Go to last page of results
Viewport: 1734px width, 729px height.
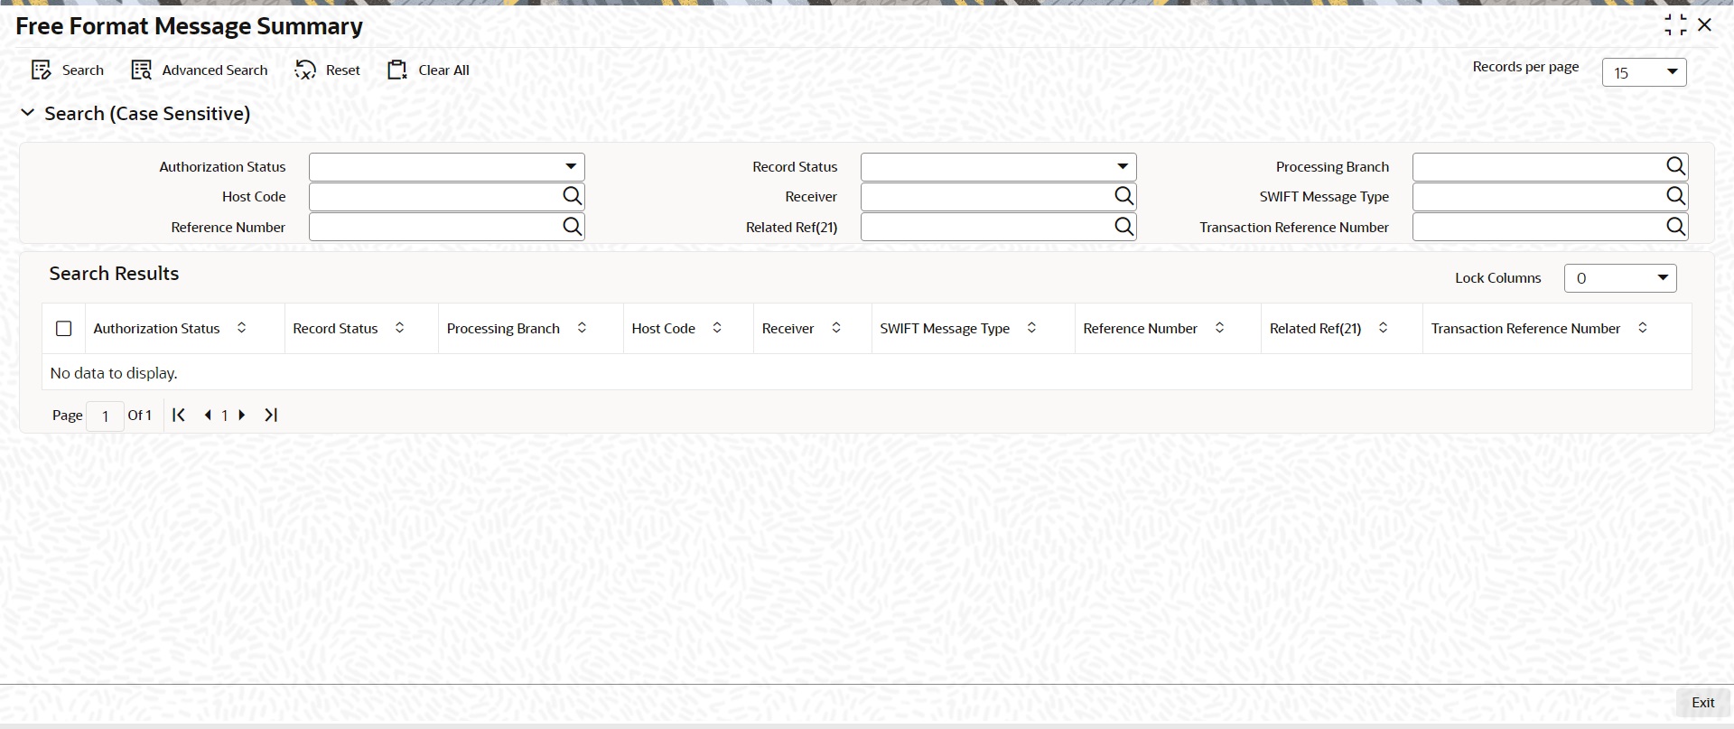click(271, 415)
